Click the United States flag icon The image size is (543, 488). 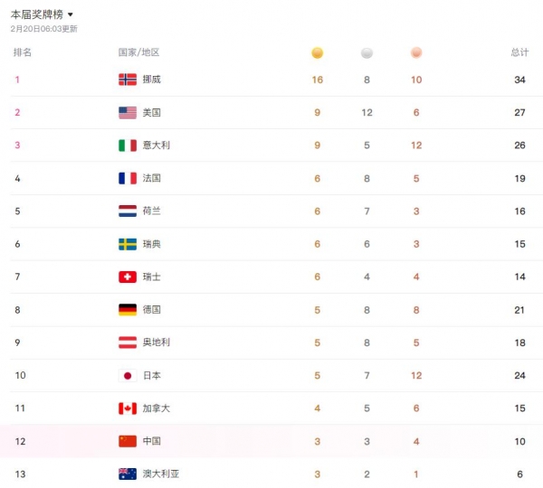128,113
